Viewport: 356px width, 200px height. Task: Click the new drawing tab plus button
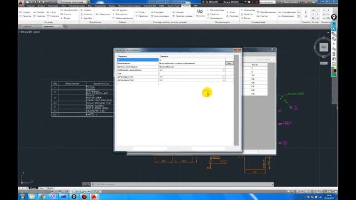coord(66,27)
